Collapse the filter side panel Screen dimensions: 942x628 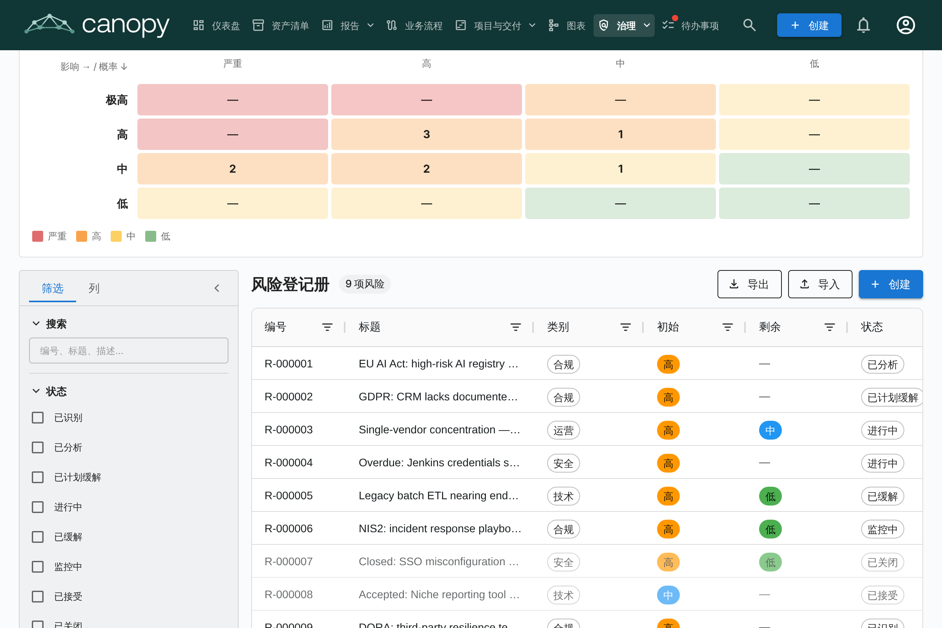[217, 288]
